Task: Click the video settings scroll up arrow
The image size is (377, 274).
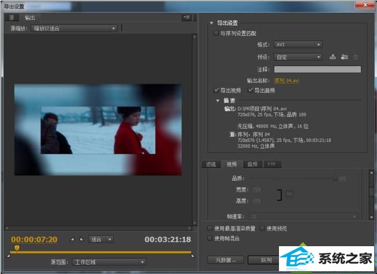Action: (x=371, y=173)
